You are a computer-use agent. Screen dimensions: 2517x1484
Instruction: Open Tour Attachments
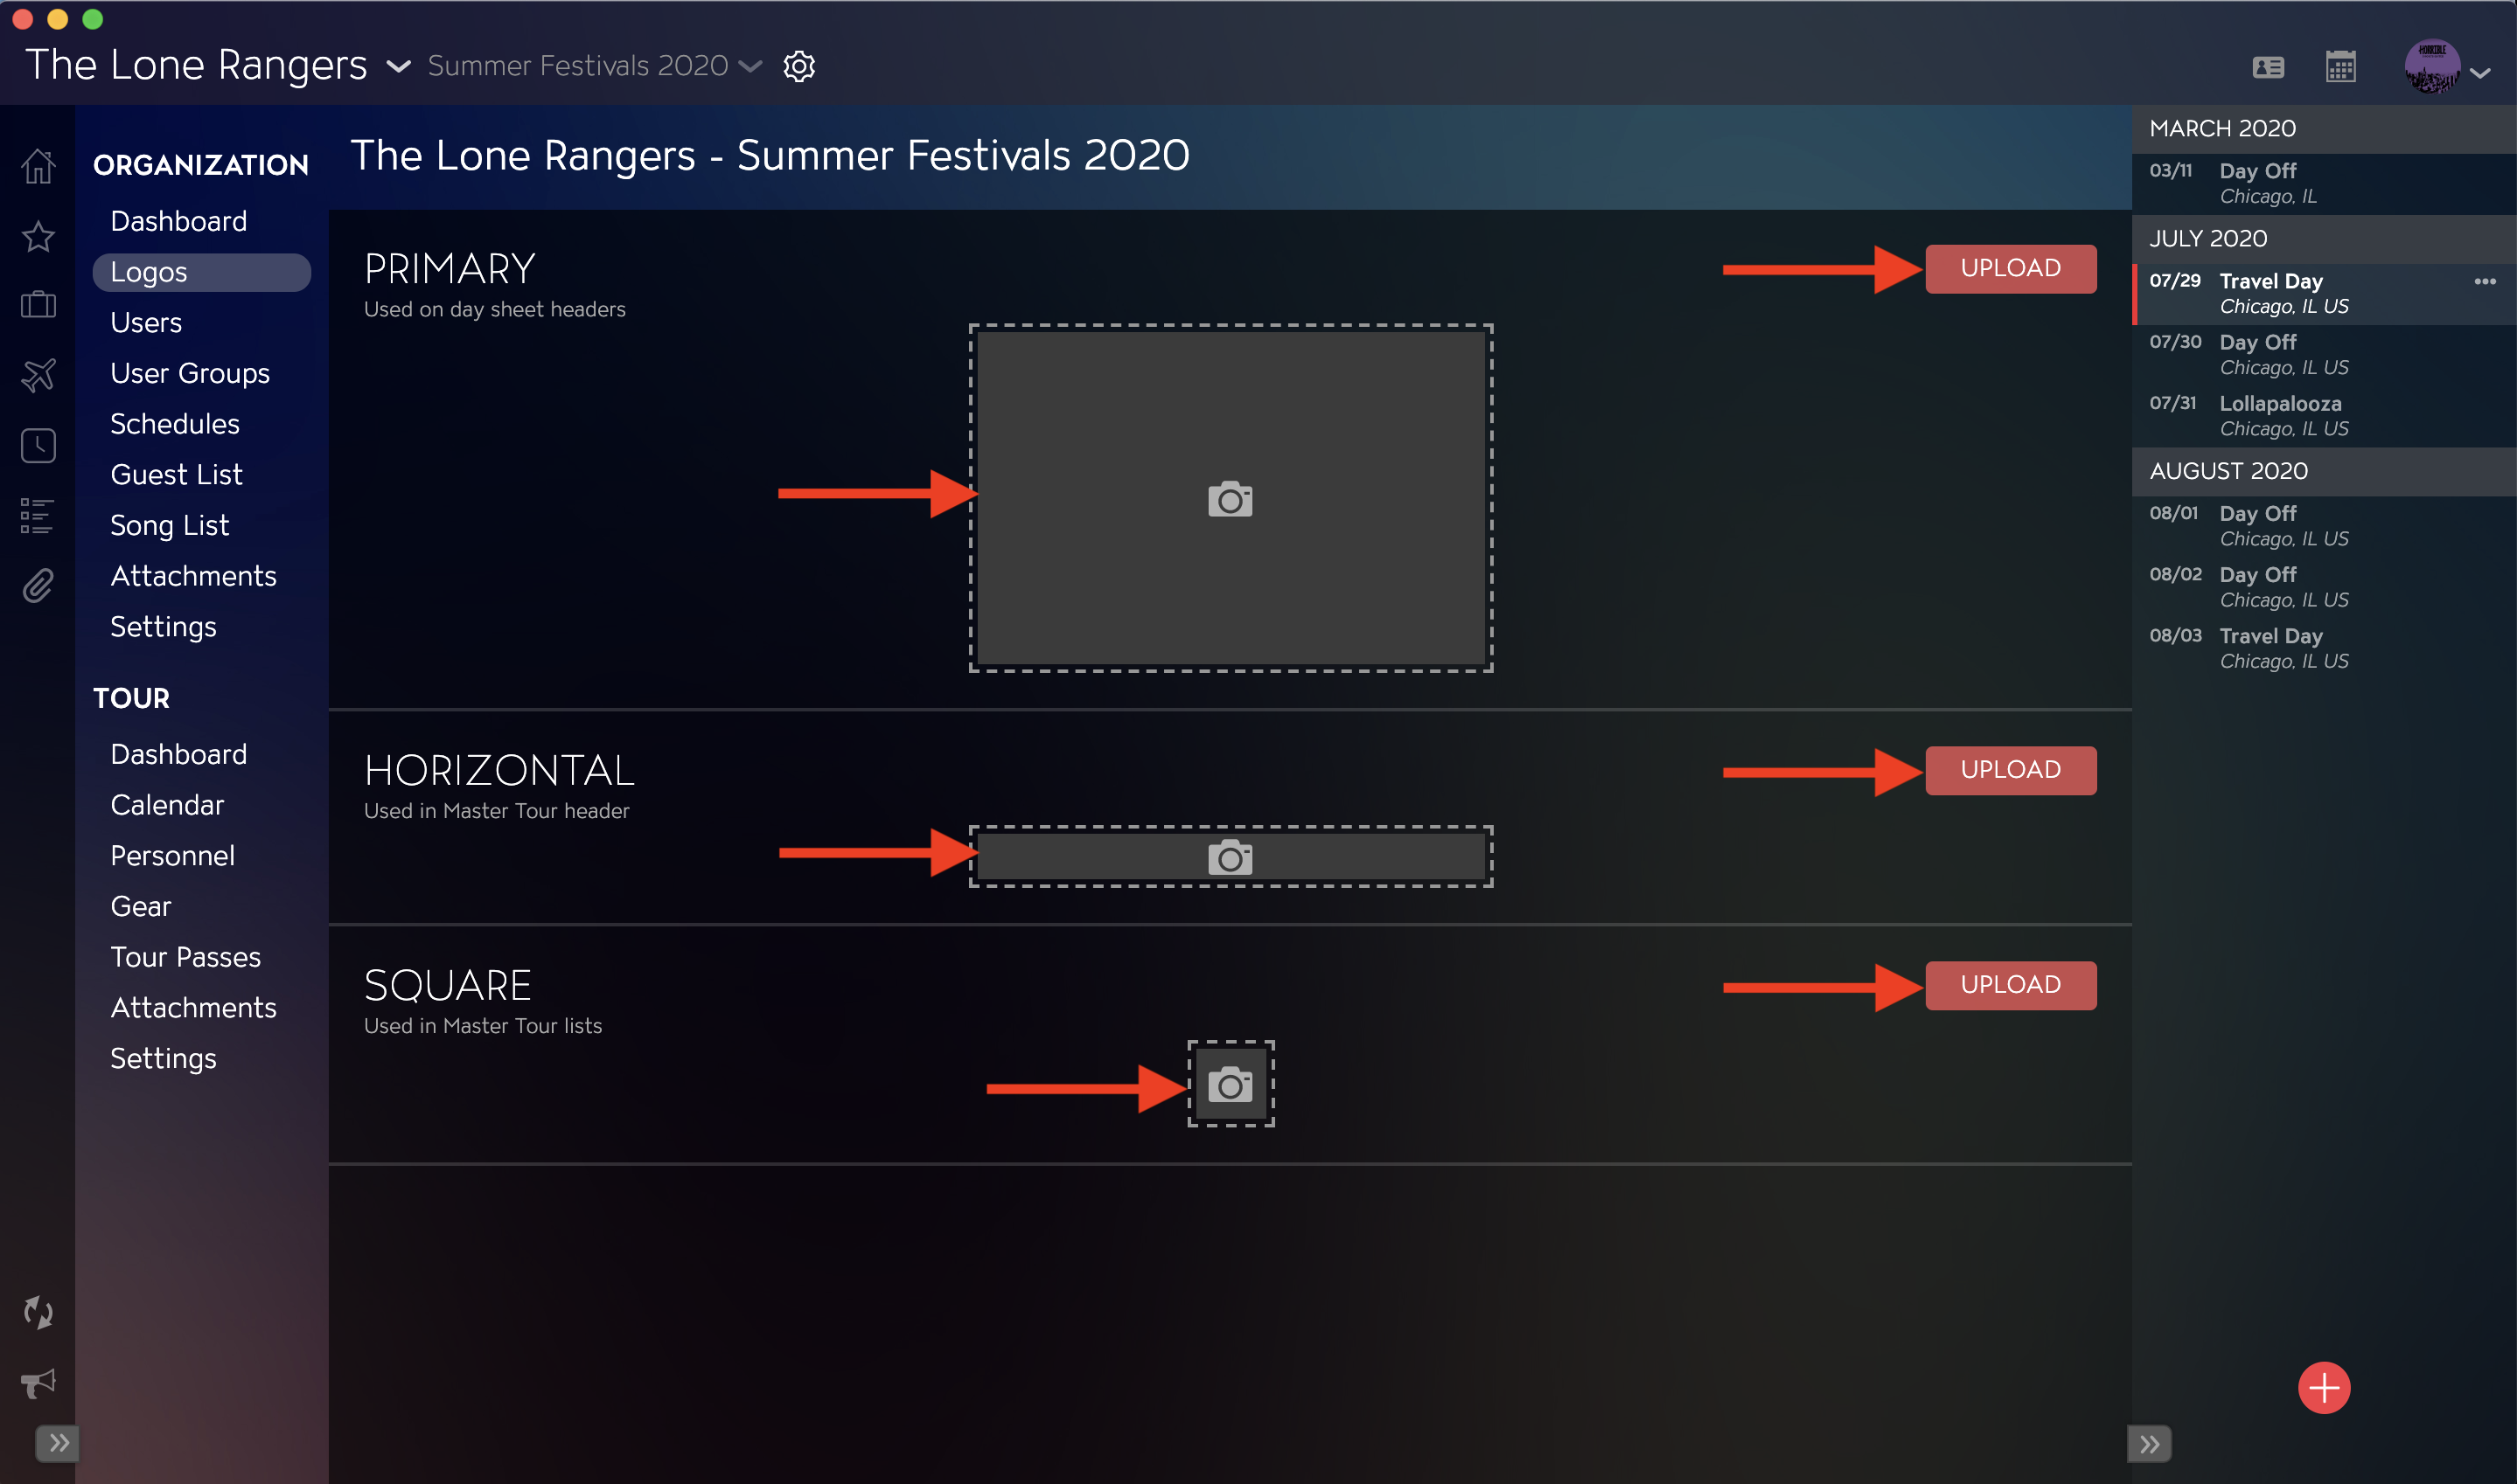193,1007
